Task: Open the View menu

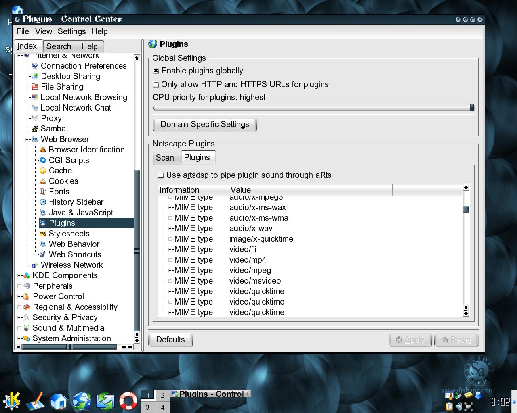Action: [x=44, y=31]
